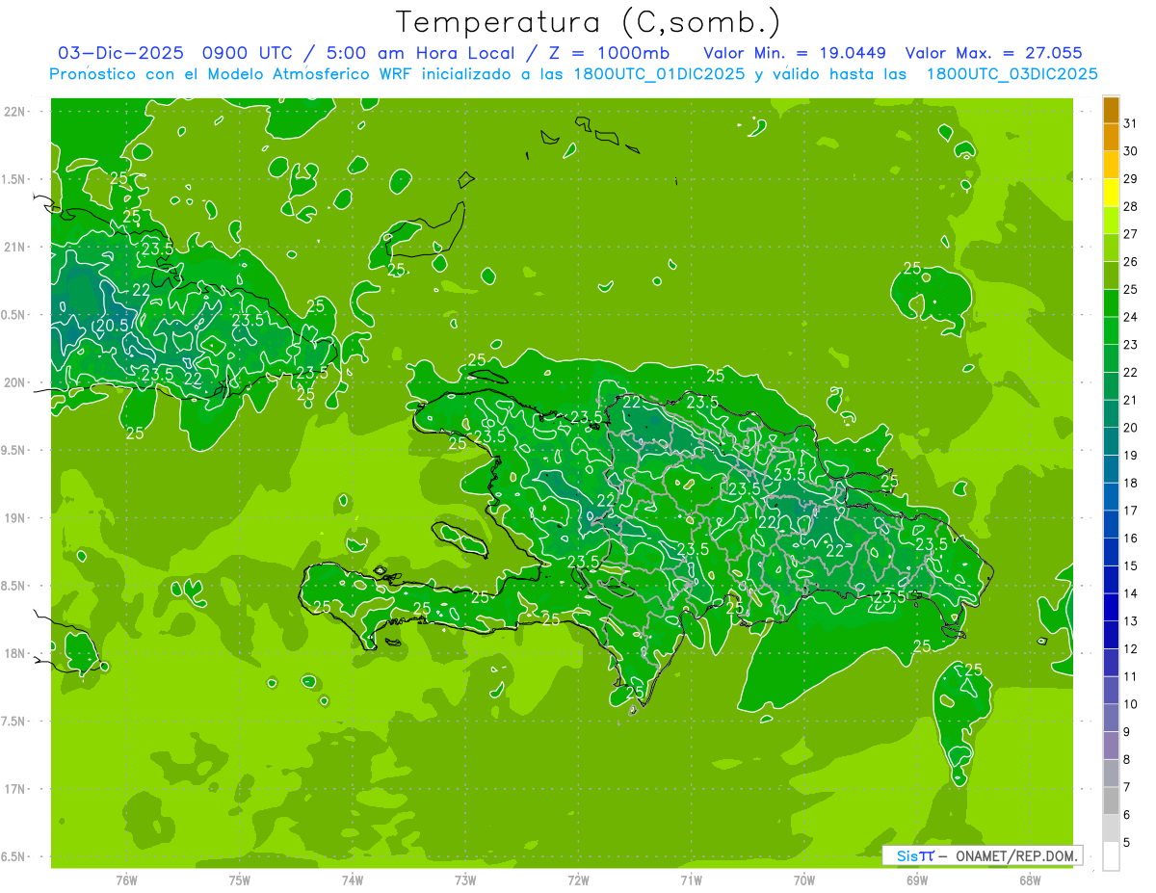
Task: Click the '18N' latitude axis label
Action: tap(15, 653)
